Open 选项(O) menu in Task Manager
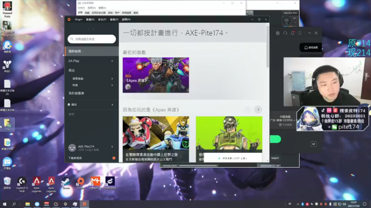Image resolution: width=371 pixels, height=208 pixels. click(x=91, y=8)
